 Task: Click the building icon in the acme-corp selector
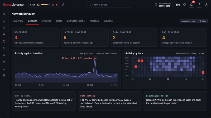(156, 5)
